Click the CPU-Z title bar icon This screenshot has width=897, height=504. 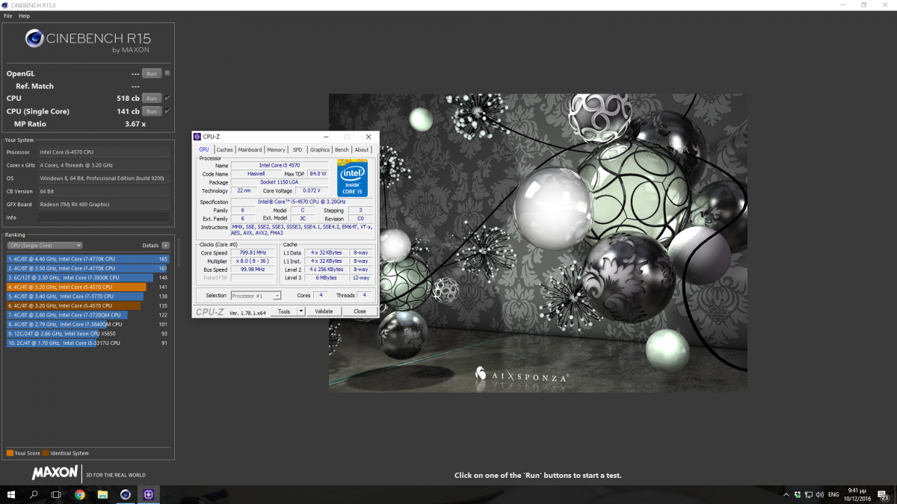click(x=198, y=137)
